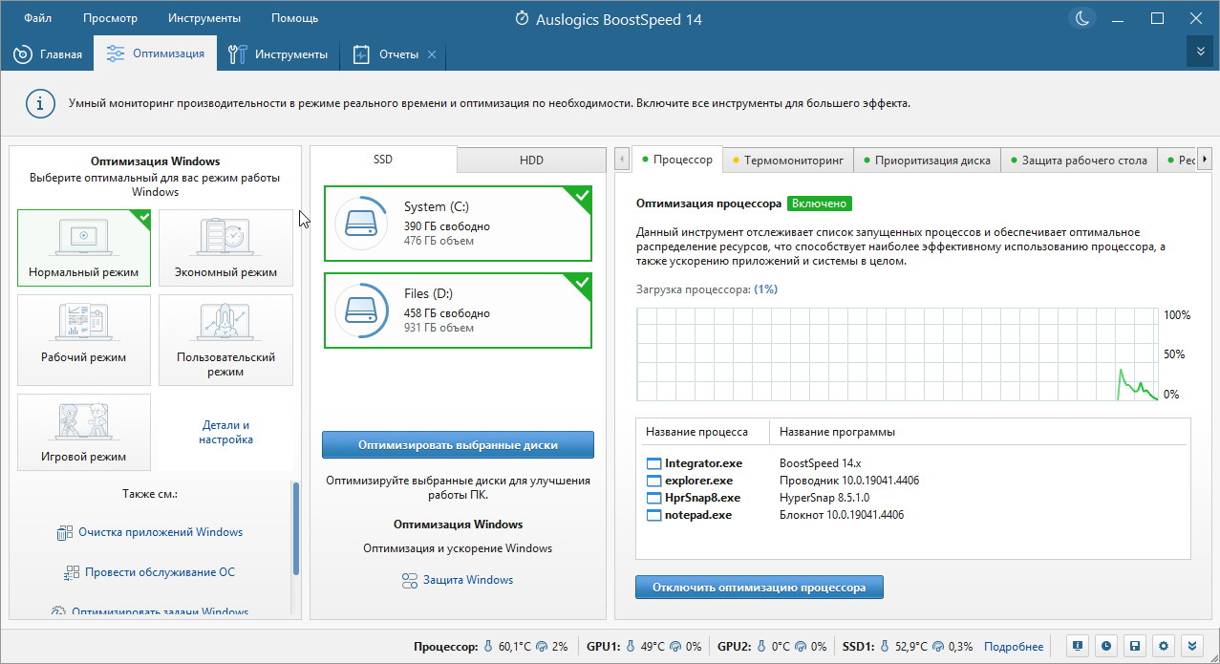Screen dimensions: 1220x664
Task: Show more tabs using right arrow
Action: [x=1205, y=159]
